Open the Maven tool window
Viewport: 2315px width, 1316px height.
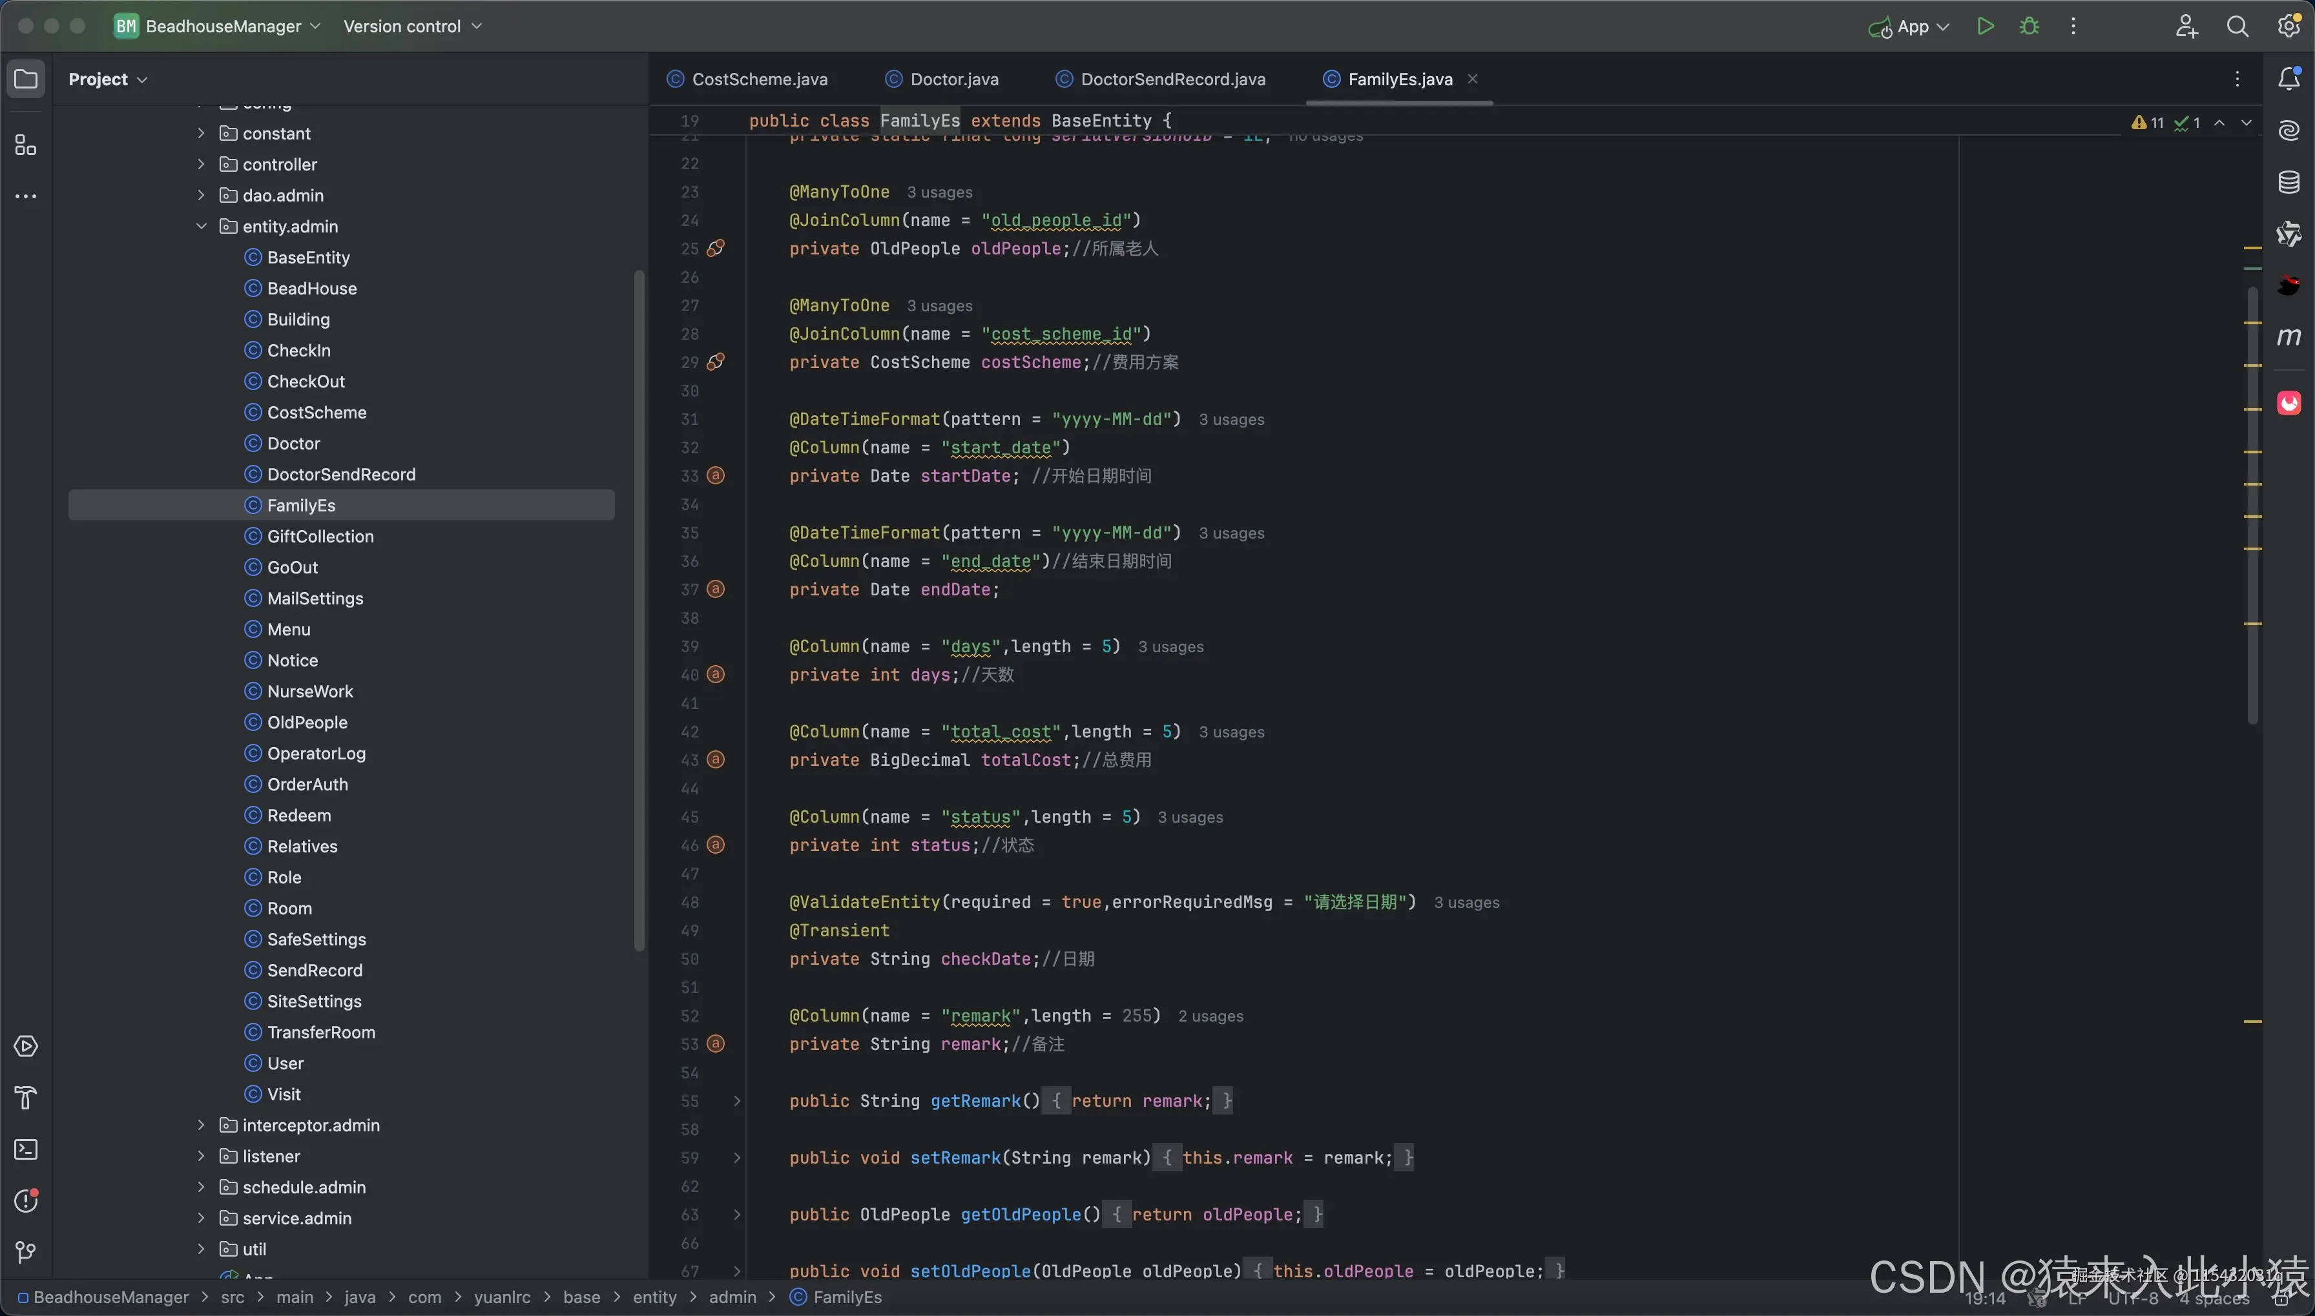pyautogui.click(x=2289, y=337)
